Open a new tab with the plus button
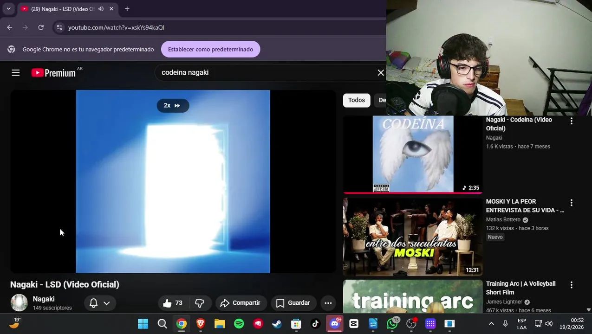592x334 pixels. (x=127, y=9)
